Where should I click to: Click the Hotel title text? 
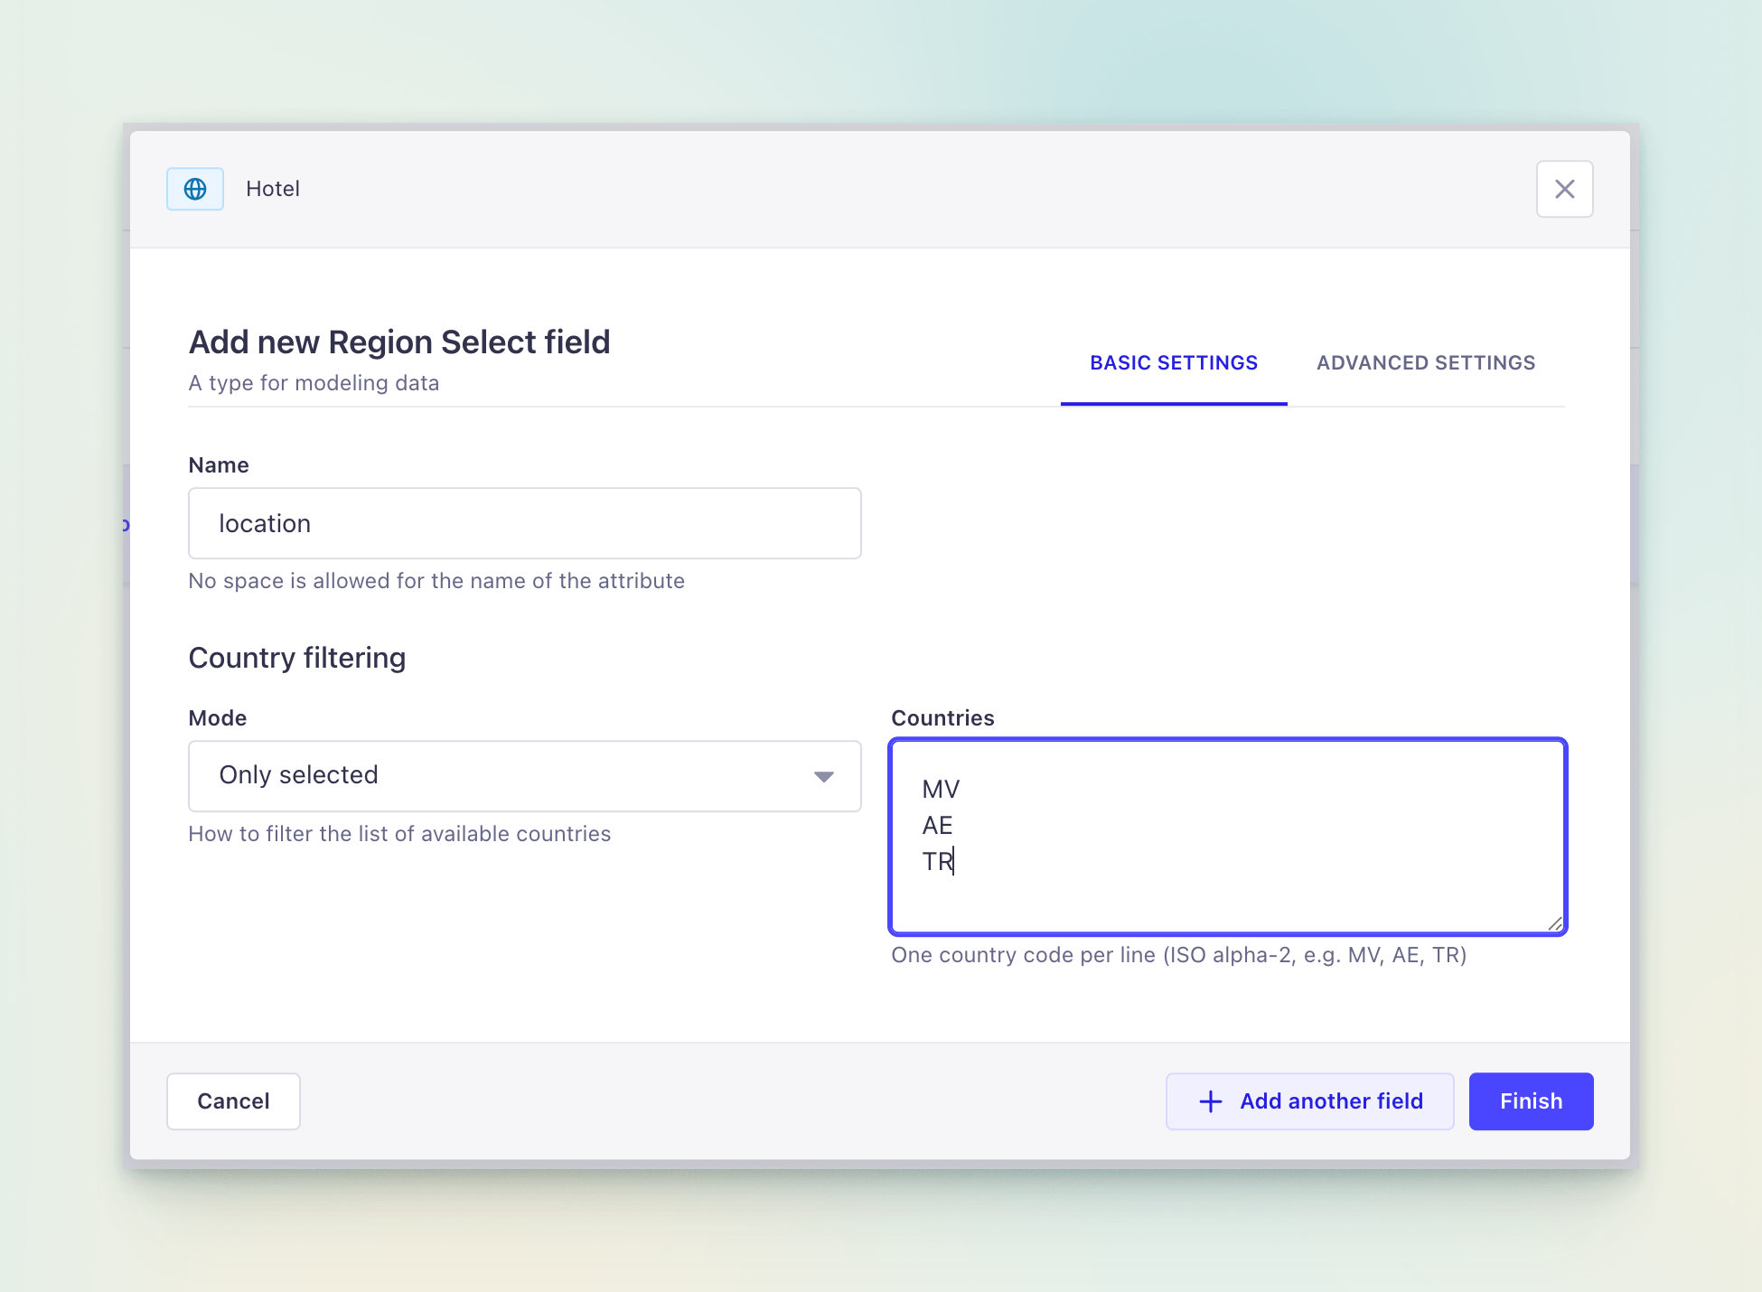273,189
